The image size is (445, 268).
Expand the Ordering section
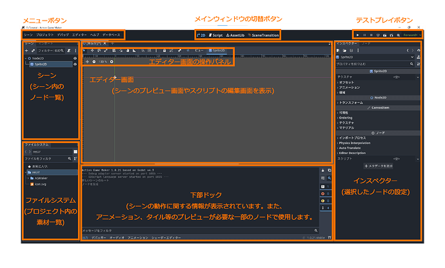pyautogui.click(x=344, y=118)
